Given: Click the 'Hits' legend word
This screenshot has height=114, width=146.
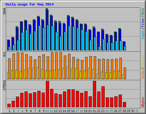Looking at the screenshot, I should (143, 12).
